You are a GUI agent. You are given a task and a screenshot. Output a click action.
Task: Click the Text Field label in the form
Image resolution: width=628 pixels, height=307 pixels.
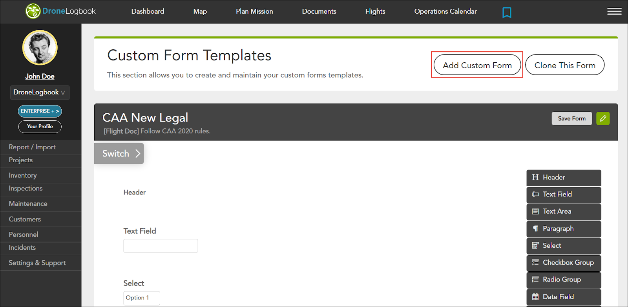140,231
